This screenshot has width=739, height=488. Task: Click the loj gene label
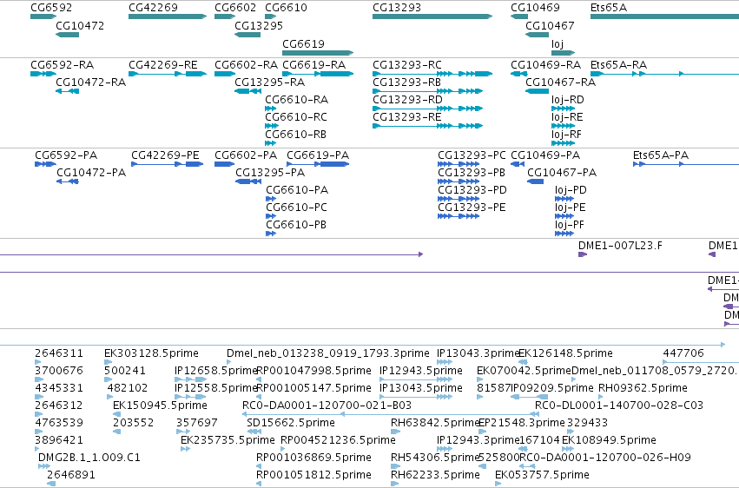[558, 43]
